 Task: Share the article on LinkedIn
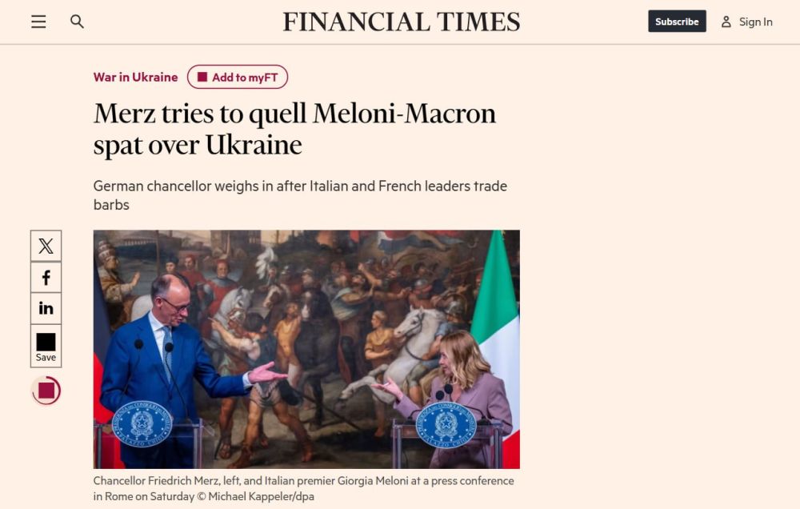46,308
